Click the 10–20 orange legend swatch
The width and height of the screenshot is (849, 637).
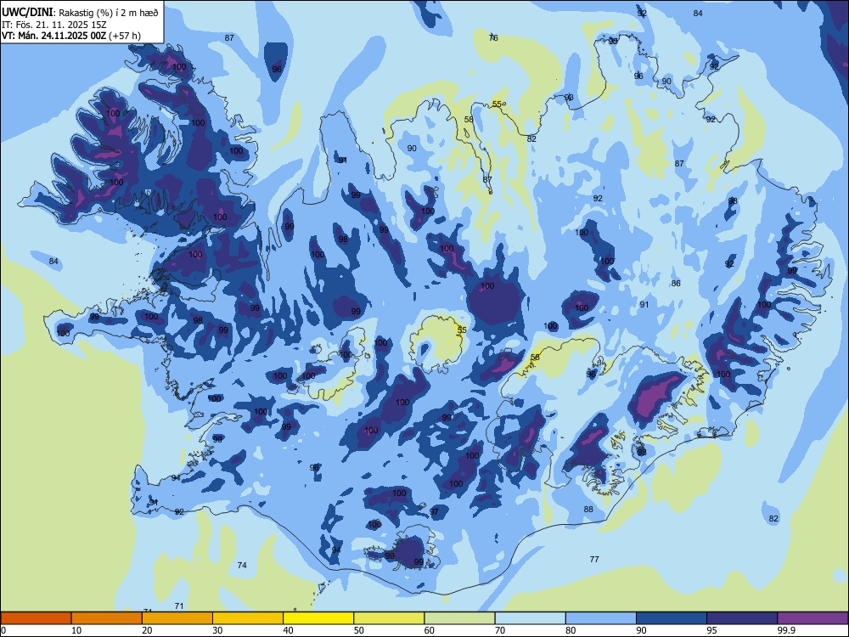click(107, 618)
